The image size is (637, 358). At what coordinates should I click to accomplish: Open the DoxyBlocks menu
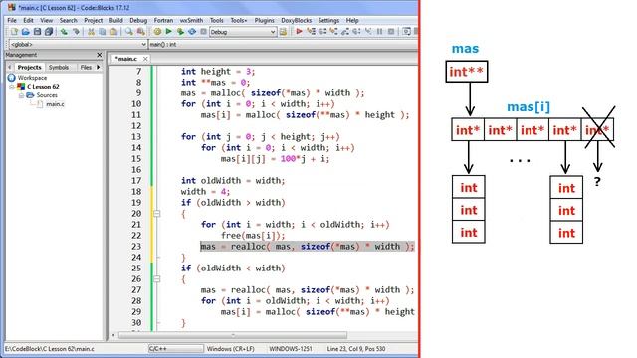(297, 20)
